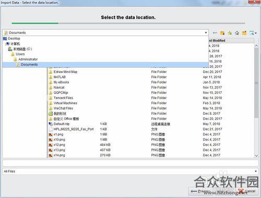Click the Apr 11, 2018 date cell
261x198 pixels.
(x=212, y=77)
